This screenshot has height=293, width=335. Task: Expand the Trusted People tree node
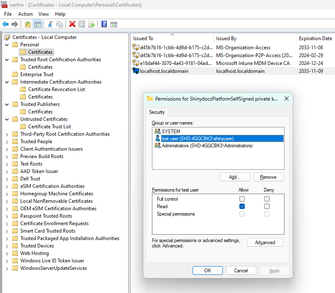pos(7,142)
